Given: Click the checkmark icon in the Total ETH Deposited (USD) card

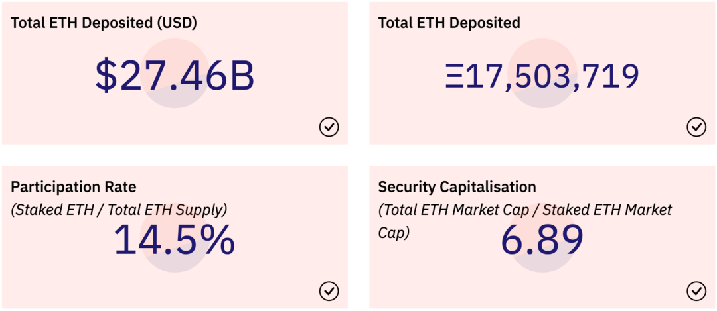Looking at the screenshot, I should coord(329,126).
